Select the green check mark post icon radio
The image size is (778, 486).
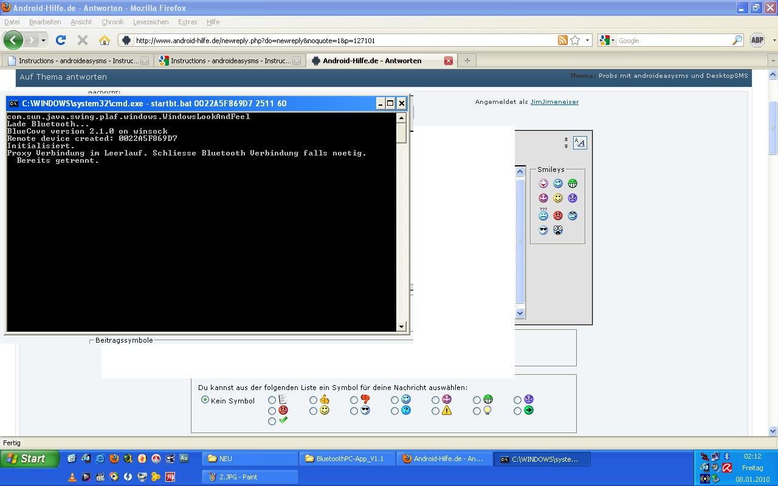coord(272,422)
